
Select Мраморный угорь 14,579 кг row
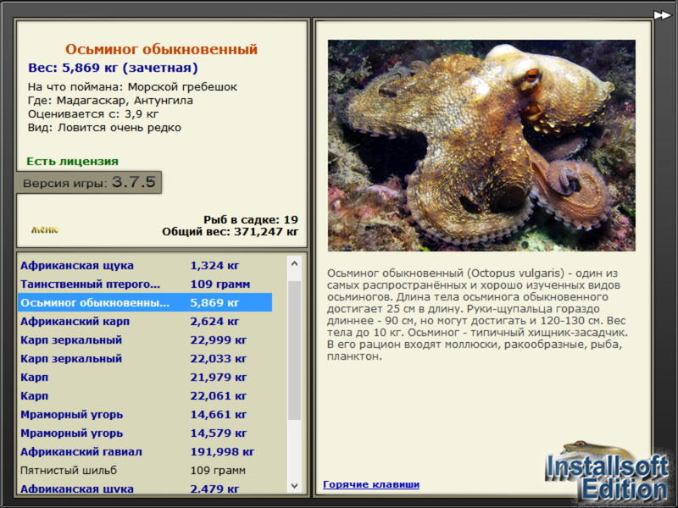(145, 433)
